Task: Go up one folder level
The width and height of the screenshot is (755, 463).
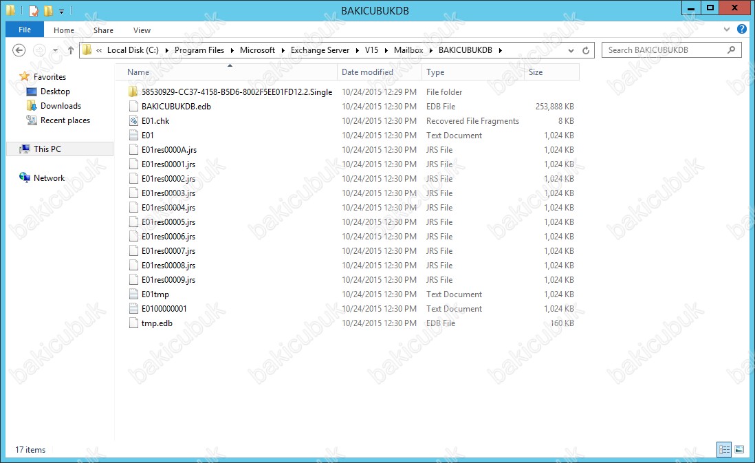Action: coord(71,50)
